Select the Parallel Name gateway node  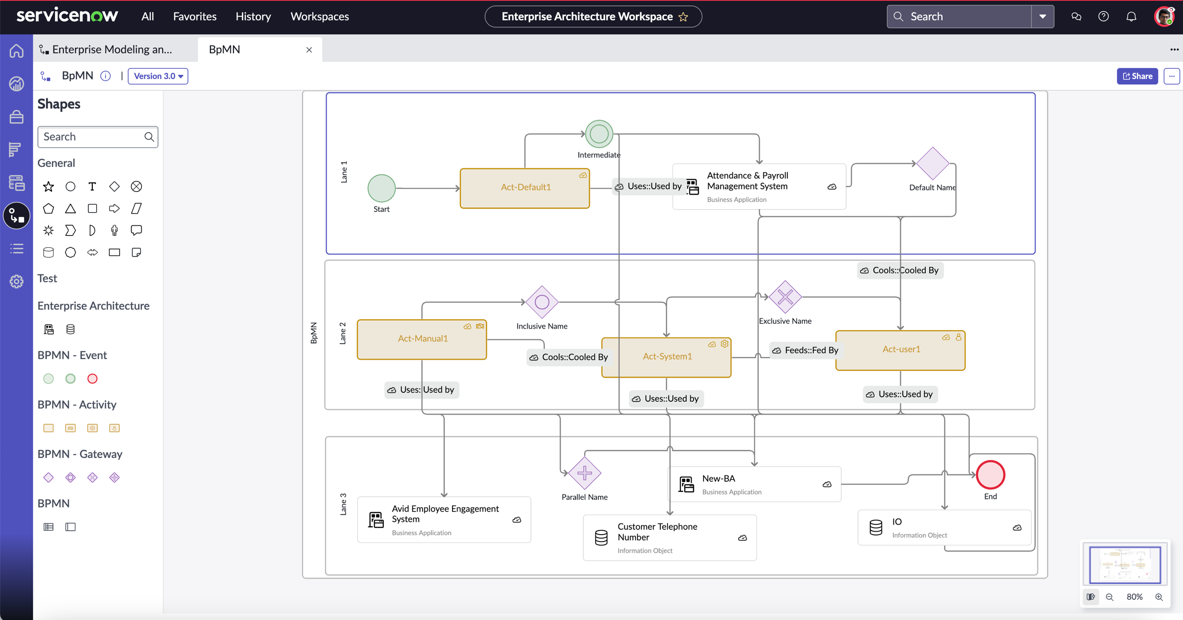[x=585, y=473]
